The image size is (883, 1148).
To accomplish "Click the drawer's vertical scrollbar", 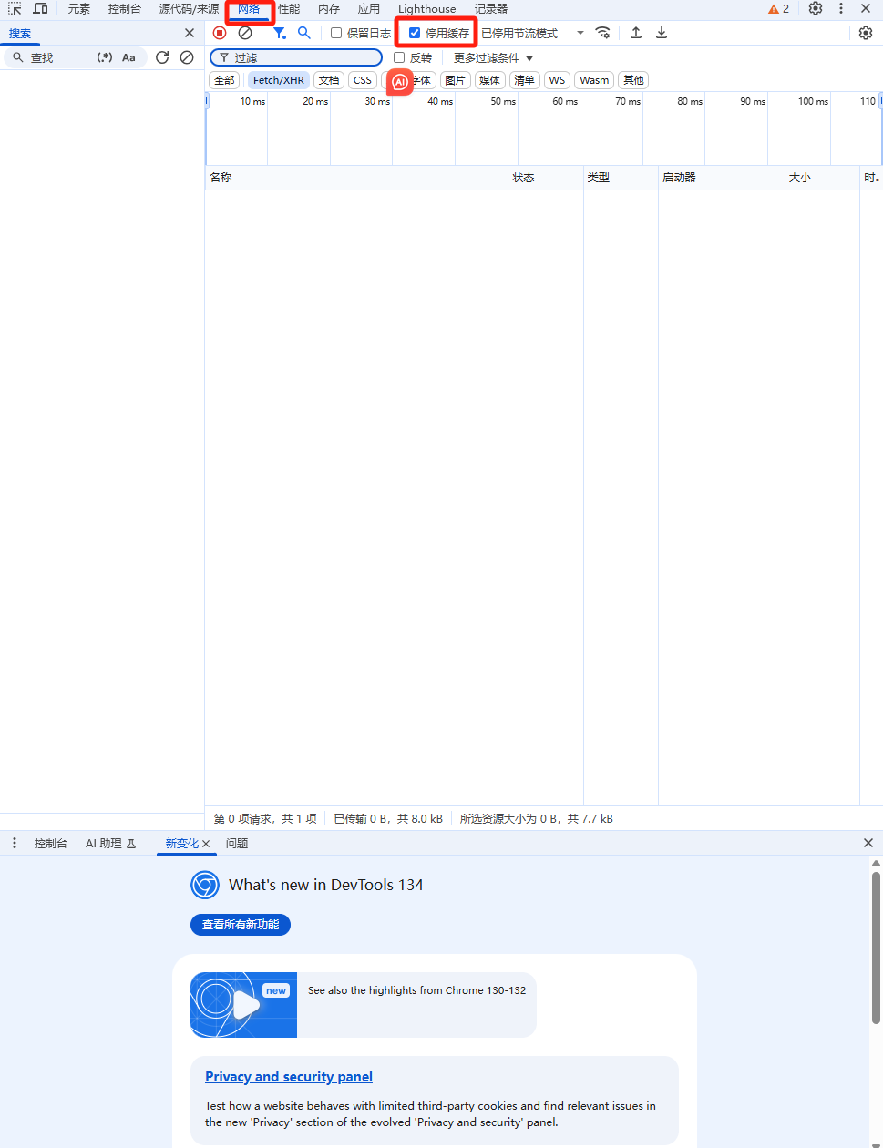I will coord(876,948).
